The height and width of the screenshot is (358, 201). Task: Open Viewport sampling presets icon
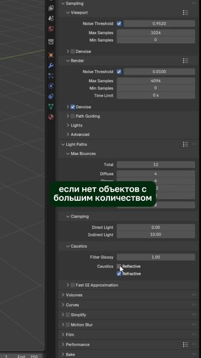[185, 12]
